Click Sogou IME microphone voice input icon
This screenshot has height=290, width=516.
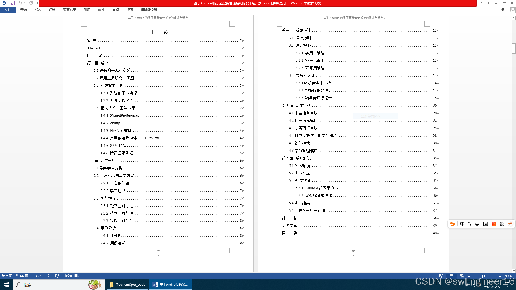(x=477, y=224)
